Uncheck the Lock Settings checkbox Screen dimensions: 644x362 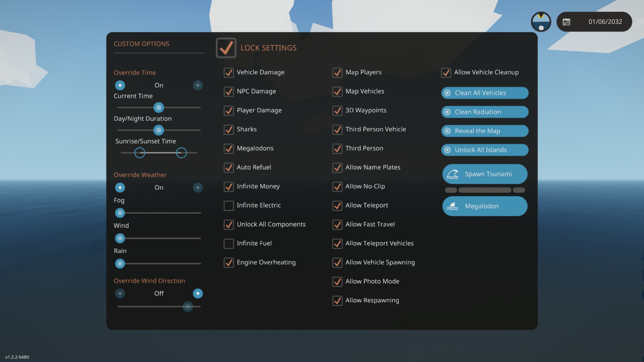[226, 48]
